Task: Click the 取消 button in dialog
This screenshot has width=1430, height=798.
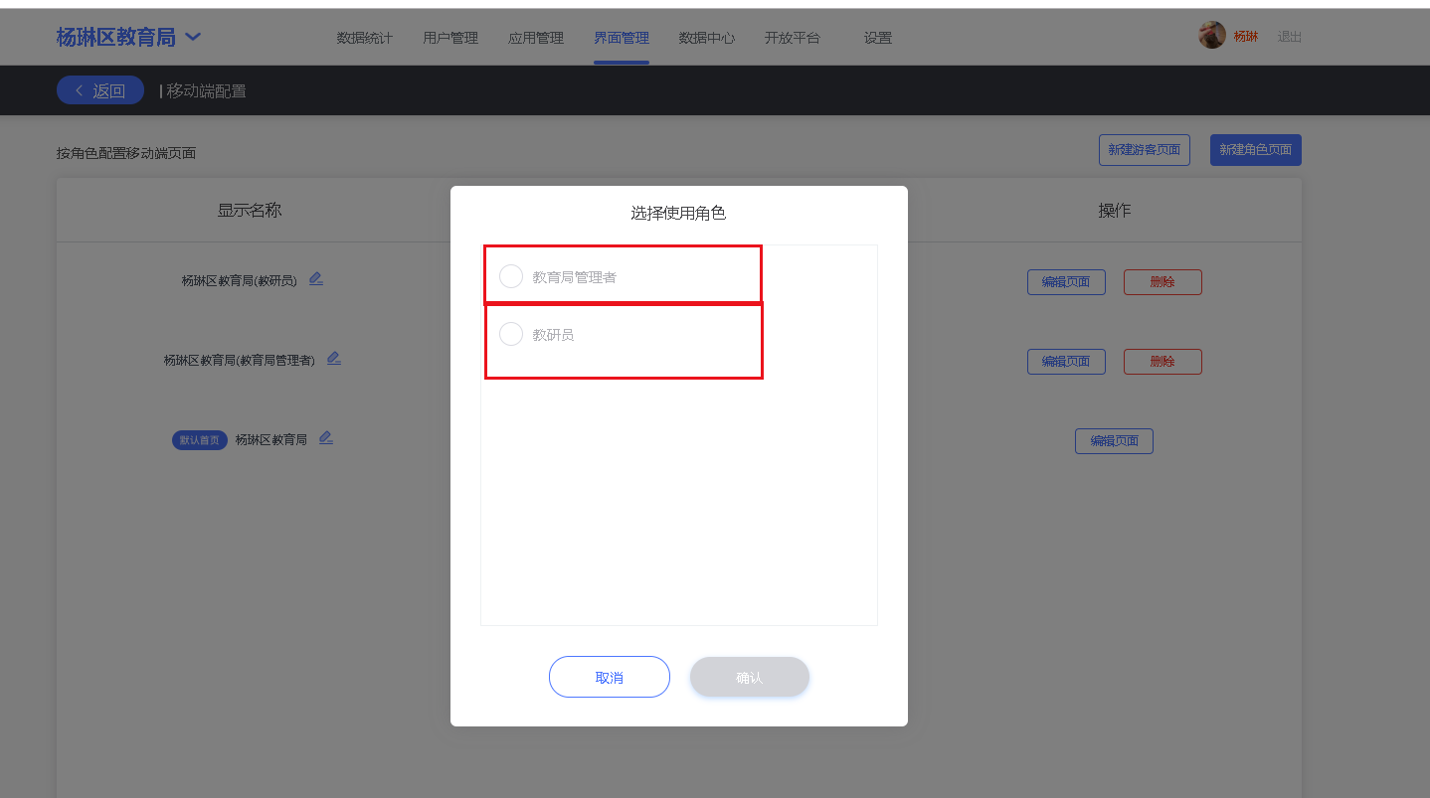Action: (610, 677)
